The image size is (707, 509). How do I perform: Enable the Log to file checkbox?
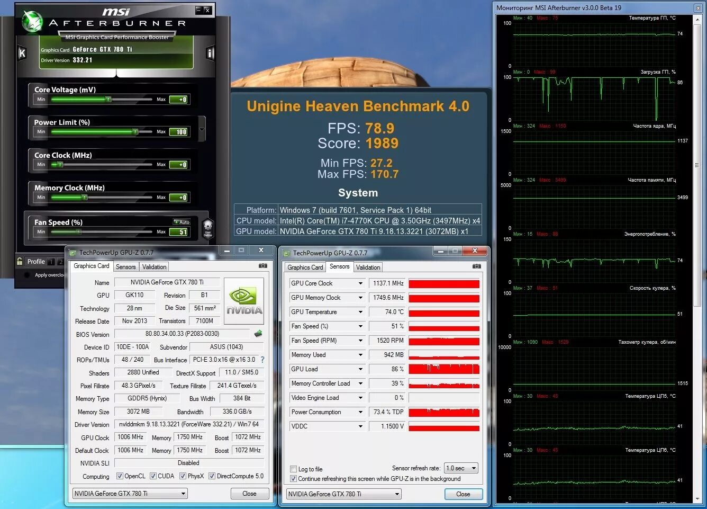pos(294,469)
